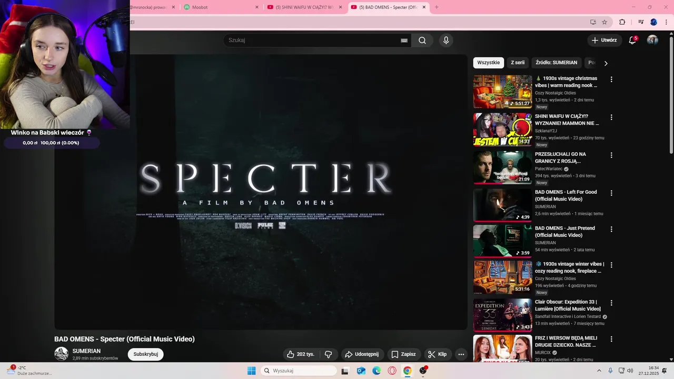This screenshot has width=674, height=379.
Task: Click the YouTube search magnifier button
Action: 422,41
